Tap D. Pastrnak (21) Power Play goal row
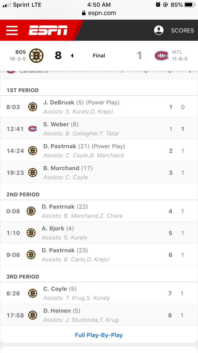 [99, 151]
